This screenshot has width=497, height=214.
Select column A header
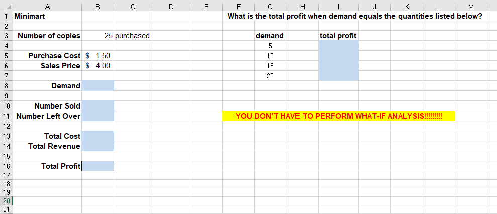pos(47,7)
